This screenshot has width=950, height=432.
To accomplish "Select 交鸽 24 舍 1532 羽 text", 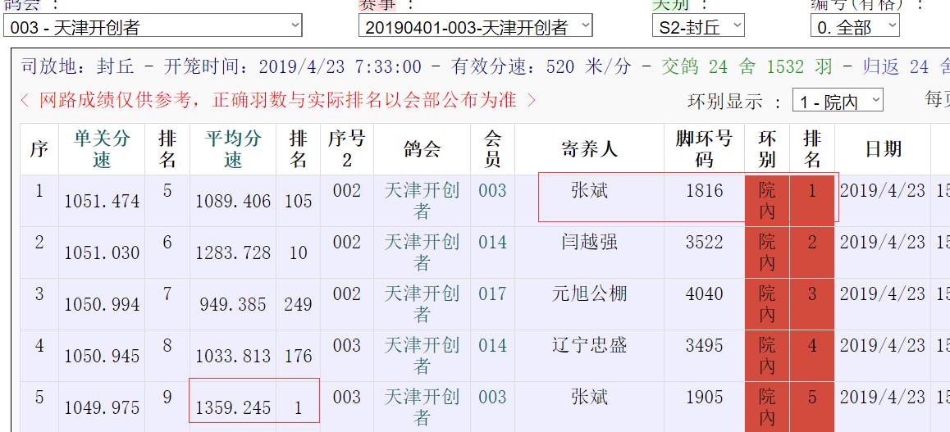I will pyautogui.click(x=747, y=66).
